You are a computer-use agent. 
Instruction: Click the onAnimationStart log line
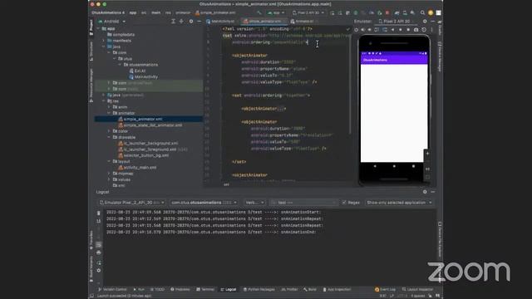(x=214, y=213)
